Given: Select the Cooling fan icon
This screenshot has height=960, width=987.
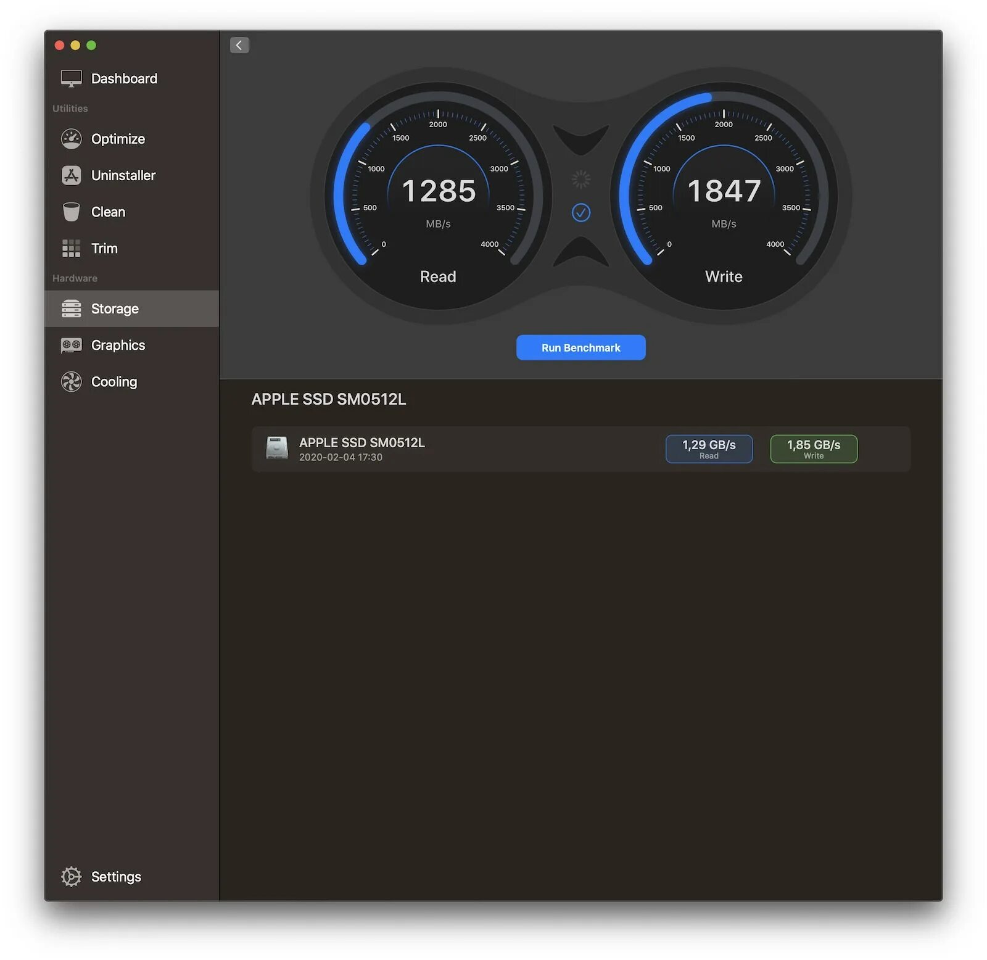Looking at the screenshot, I should 70,381.
